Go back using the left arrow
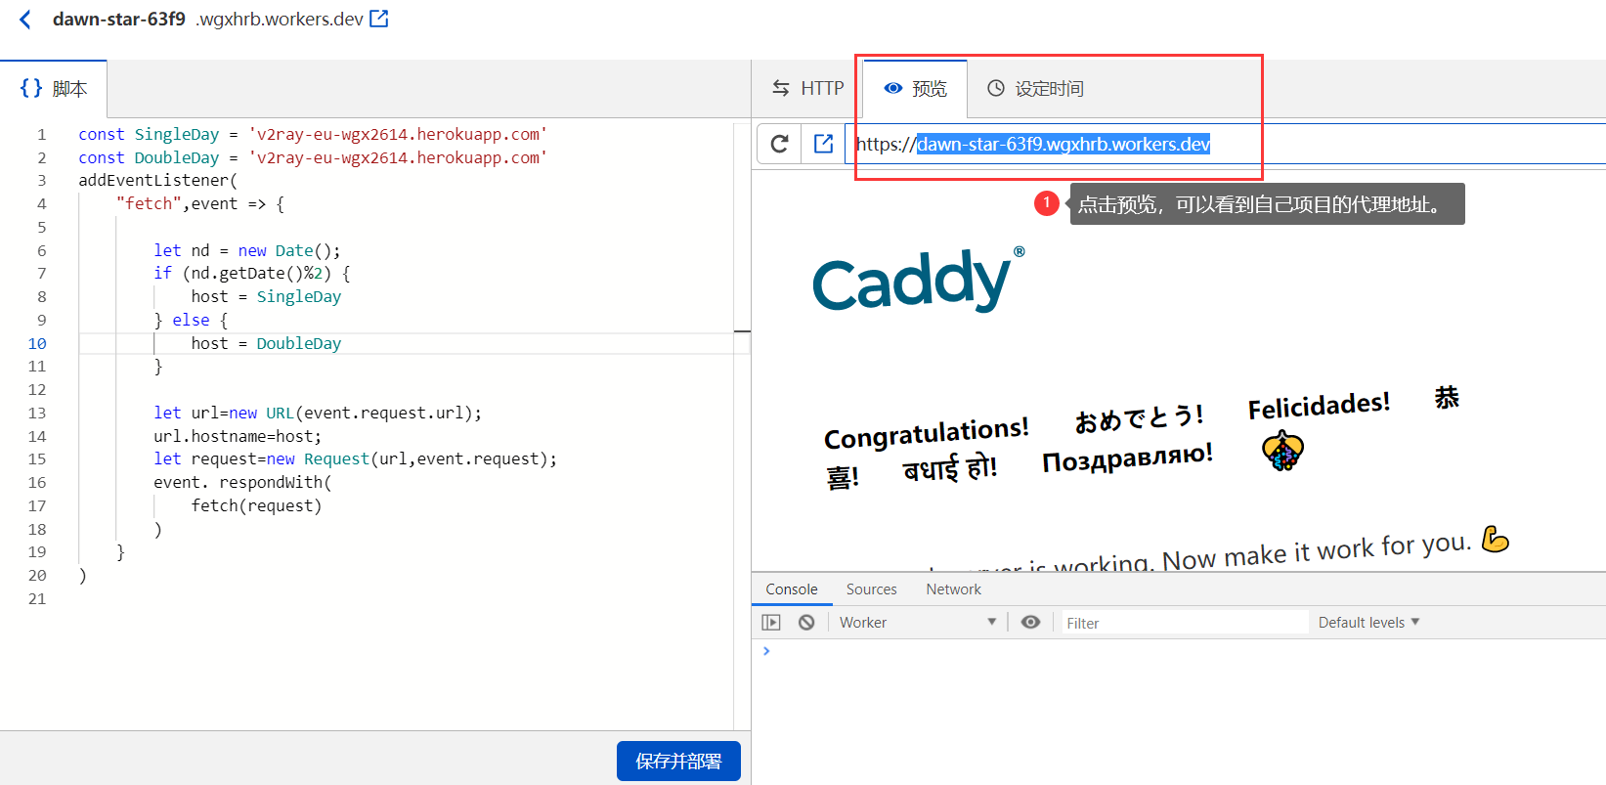The image size is (1606, 785). 25,20
